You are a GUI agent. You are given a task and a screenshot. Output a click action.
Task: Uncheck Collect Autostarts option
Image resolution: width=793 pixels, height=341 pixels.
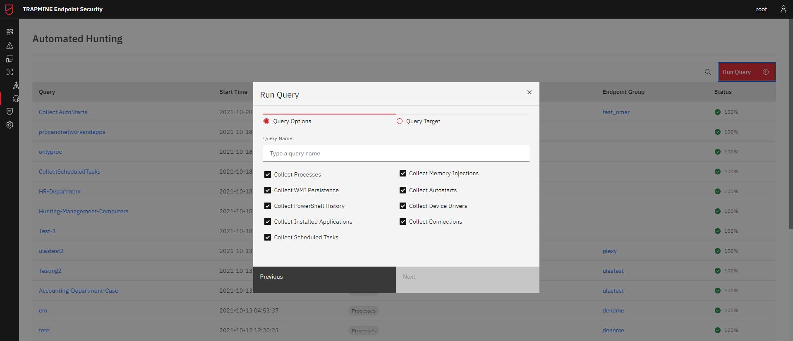(402, 190)
